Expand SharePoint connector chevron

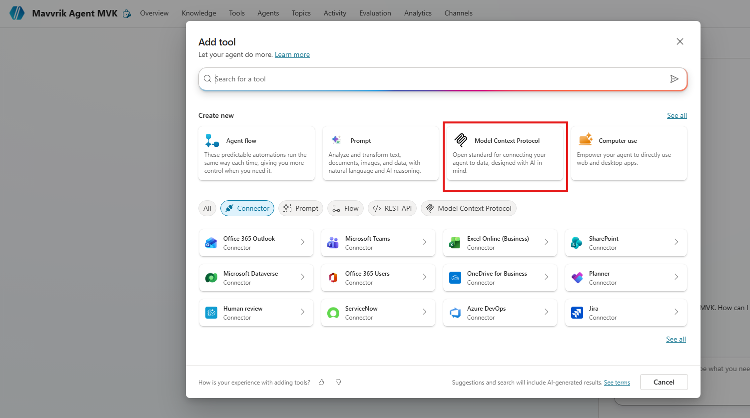tap(676, 242)
